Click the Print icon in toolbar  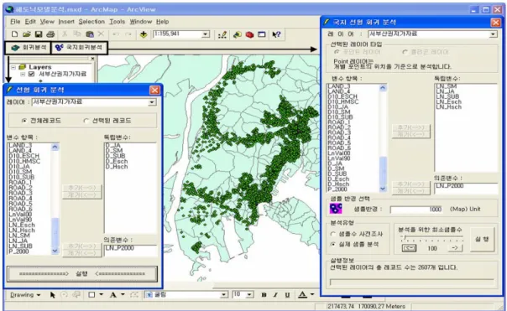[50, 34]
